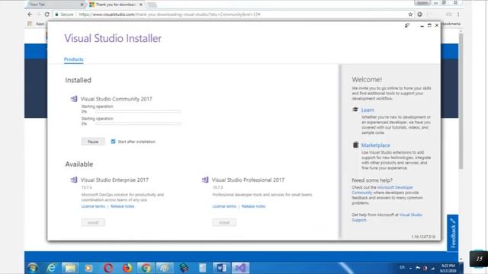Screen dimensions: 488x274
Task: Click the second progress bar of Community 2017
Action: pos(138,123)
